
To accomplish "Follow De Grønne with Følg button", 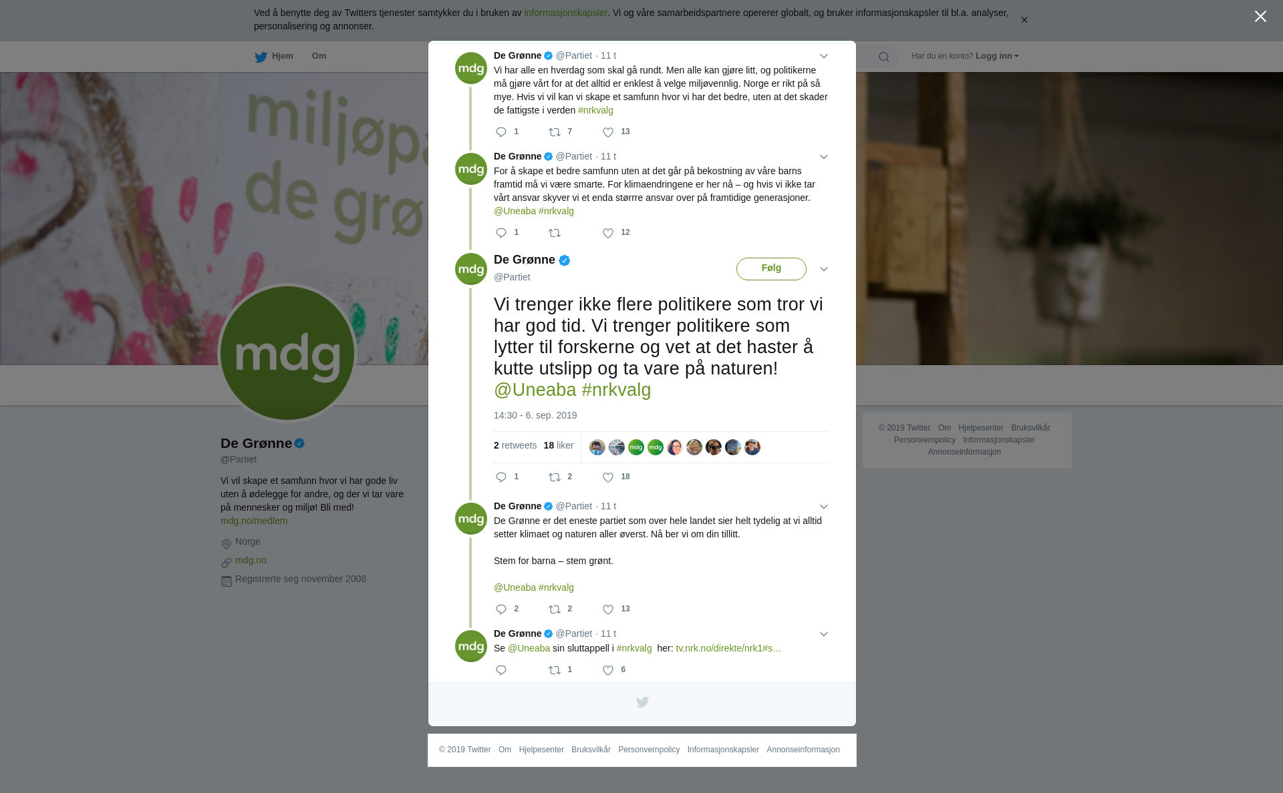I will pyautogui.click(x=771, y=269).
